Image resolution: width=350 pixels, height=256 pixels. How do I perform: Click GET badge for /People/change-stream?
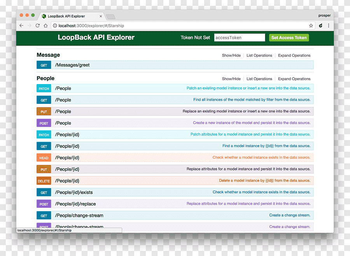pos(44,216)
